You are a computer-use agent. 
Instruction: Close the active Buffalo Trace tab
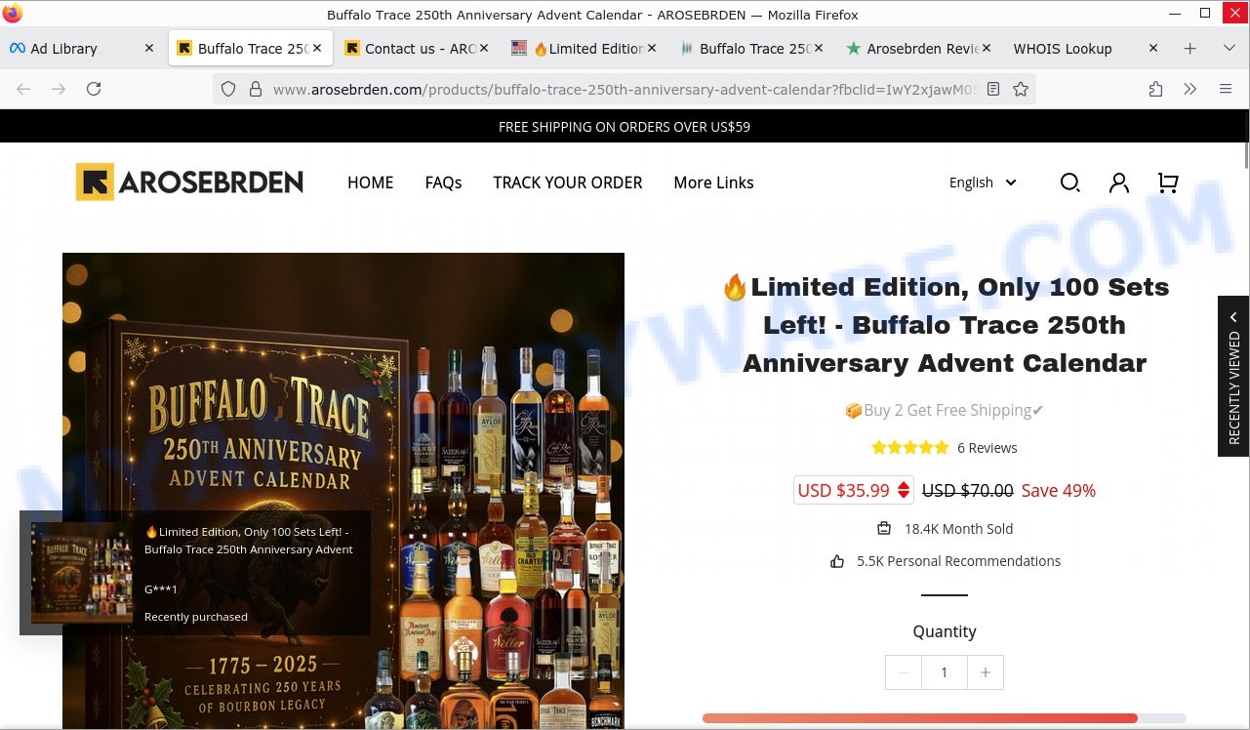317,48
